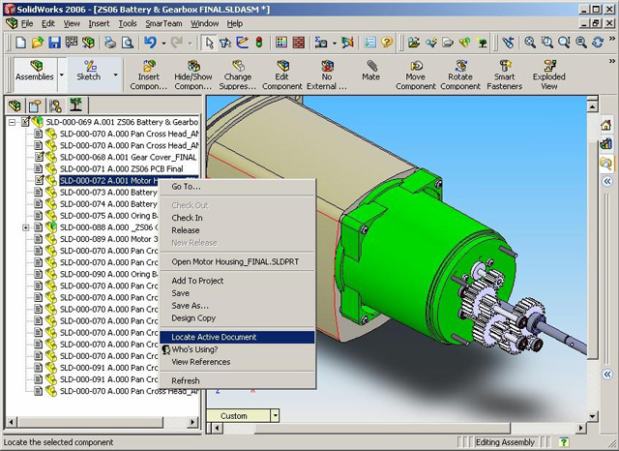The height and width of the screenshot is (451, 619).
Task: Click Change Suppression State button
Action: point(238,75)
